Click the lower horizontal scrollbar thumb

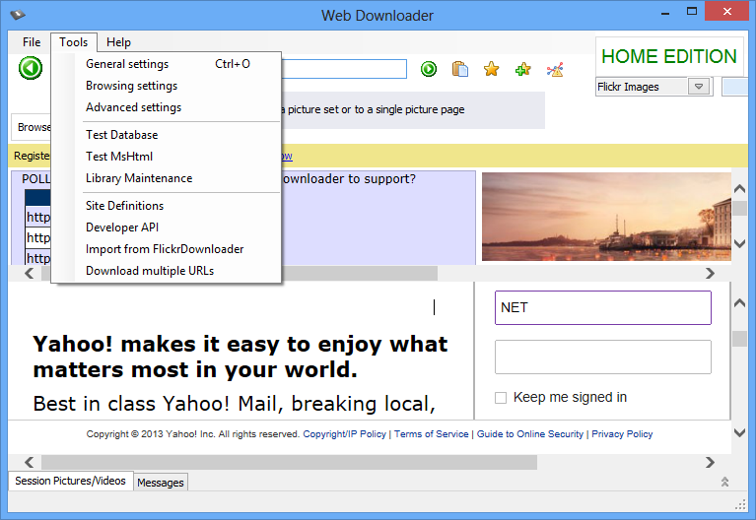(x=289, y=462)
